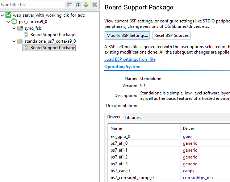Focus the type filter text field

[32, 5]
